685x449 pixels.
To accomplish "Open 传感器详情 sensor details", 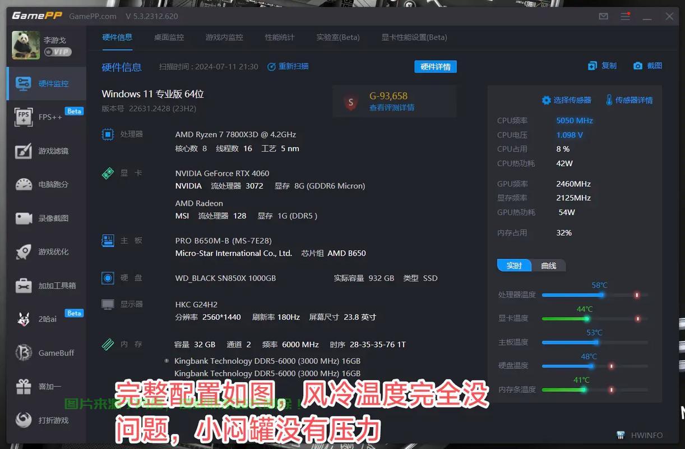I will tap(629, 100).
